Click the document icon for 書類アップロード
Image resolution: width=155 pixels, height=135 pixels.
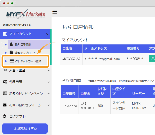pyautogui.click(x=11, y=52)
